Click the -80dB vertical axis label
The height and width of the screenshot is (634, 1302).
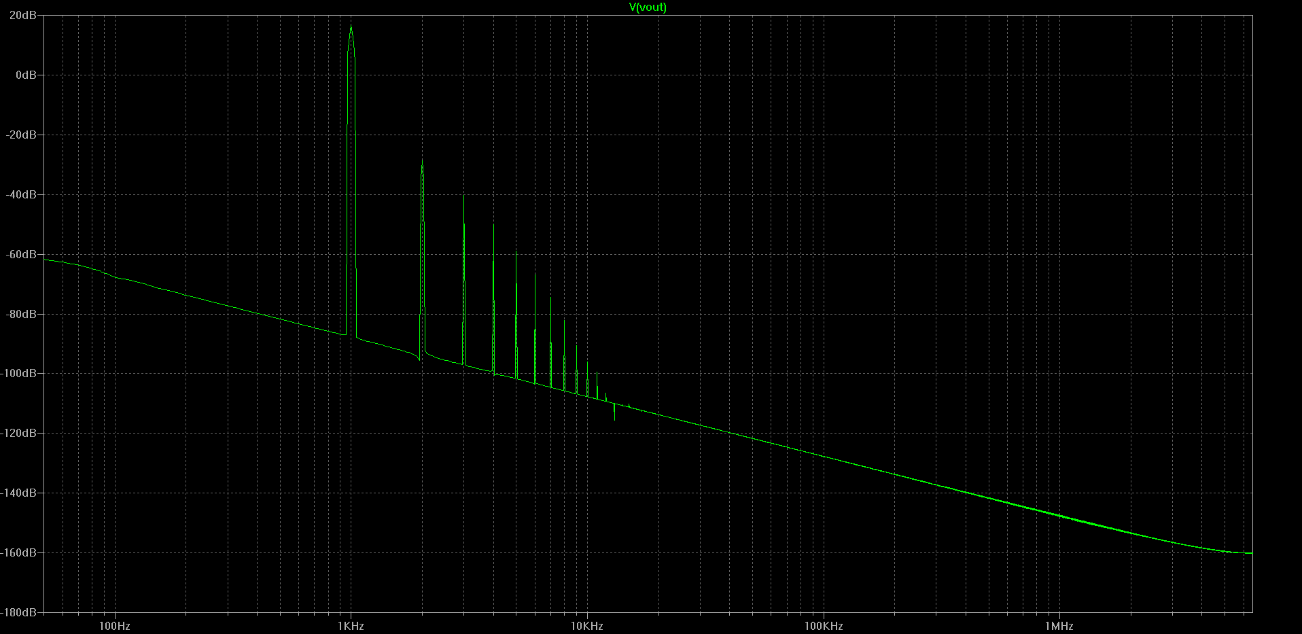point(21,314)
